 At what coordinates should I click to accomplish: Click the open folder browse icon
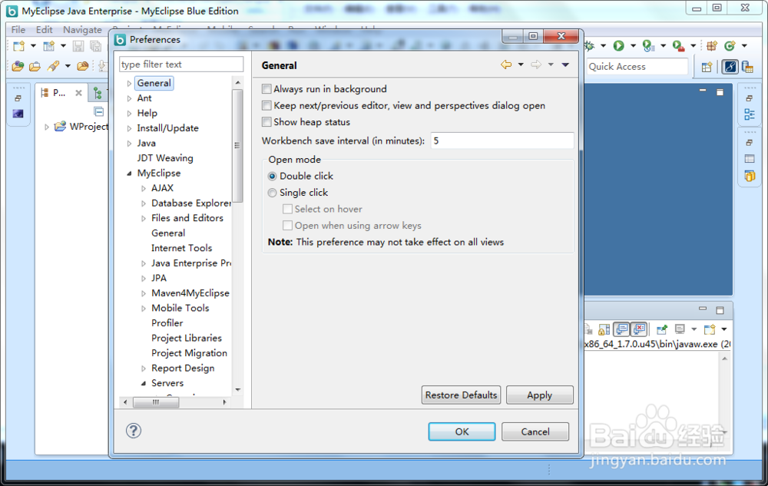[35, 66]
